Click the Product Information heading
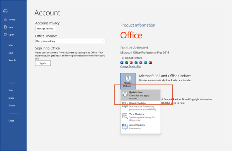 [x=138, y=25]
